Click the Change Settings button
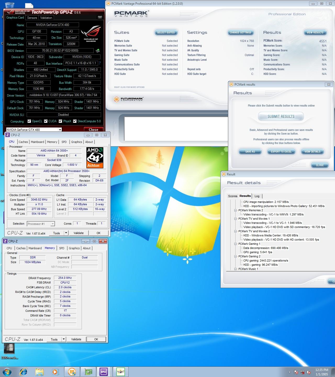 coord(241,32)
